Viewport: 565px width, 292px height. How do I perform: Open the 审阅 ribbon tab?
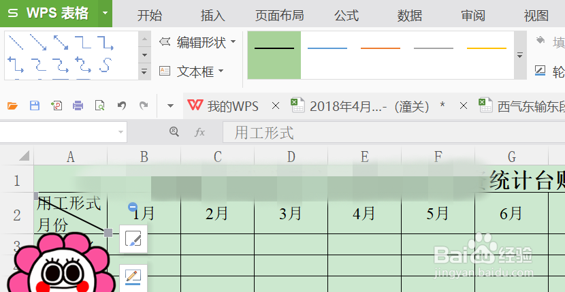tap(473, 16)
